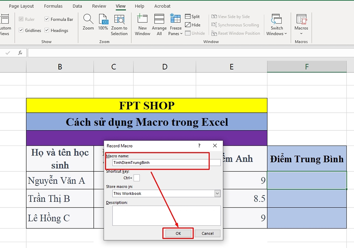Click View Side by Side
This screenshot has height=248, width=354.
pos(230,17)
